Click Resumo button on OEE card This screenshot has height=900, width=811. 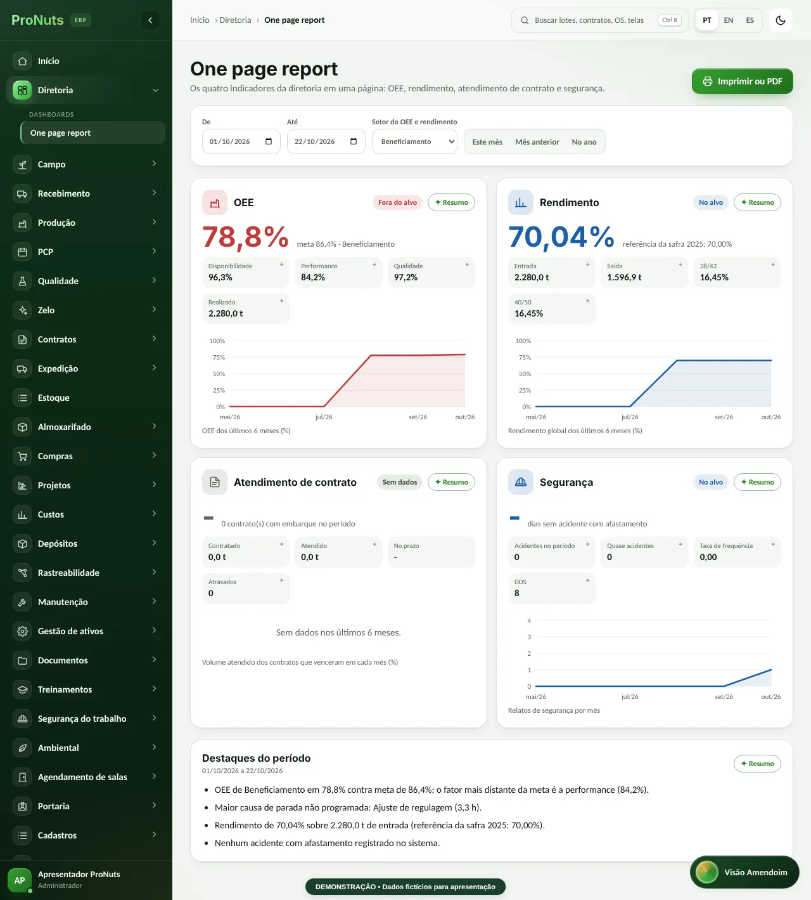(451, 202)
